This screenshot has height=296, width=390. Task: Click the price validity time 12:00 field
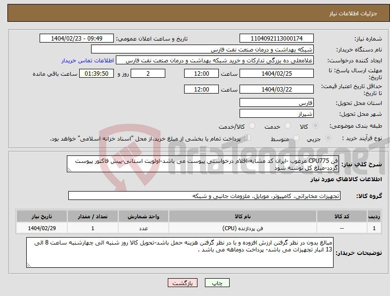(201, 89)
